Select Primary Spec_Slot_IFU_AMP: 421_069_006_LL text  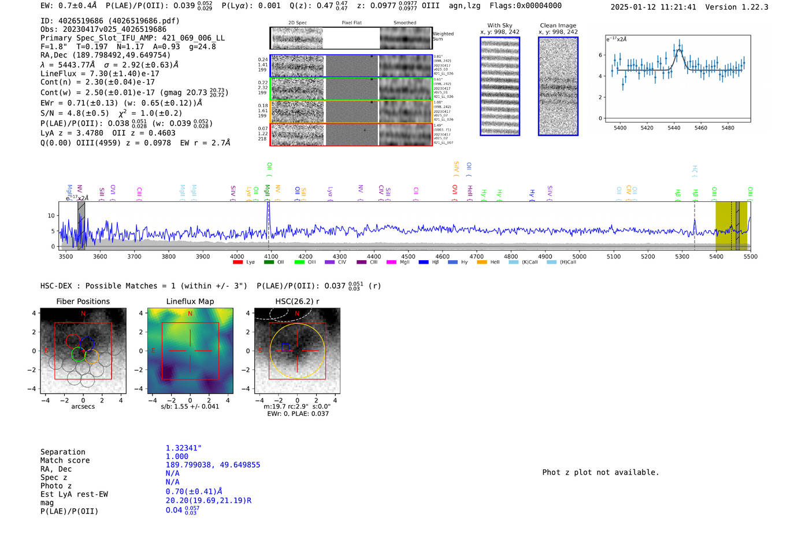pos(132,38)
